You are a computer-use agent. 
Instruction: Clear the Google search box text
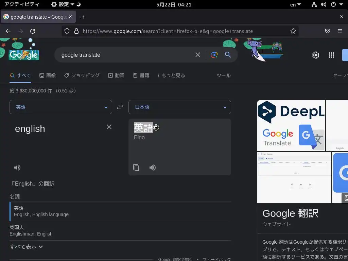point(197,55)
